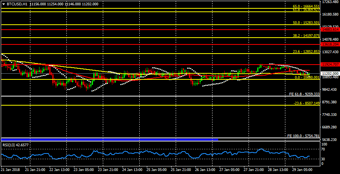Click the 0.0 - 10680.001 Fibonacci label
Image resolution: width=340 pixels, height=174 pixels.
[307, 77]
